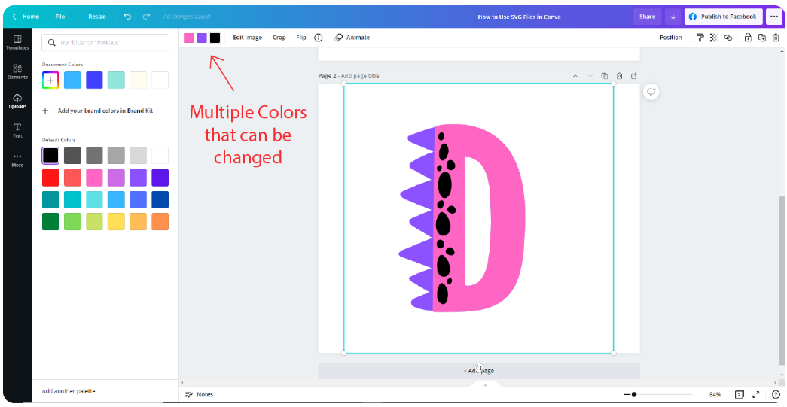Open the Resize menu

96,17
